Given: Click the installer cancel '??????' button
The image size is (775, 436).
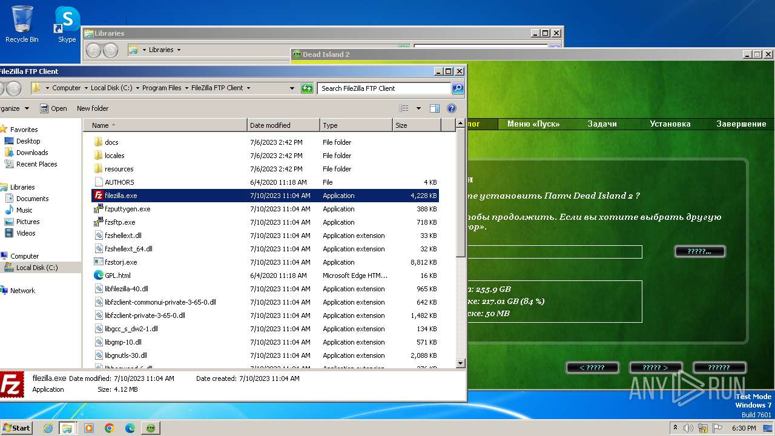Looking at the screenshot, I should tap(719, 368).
